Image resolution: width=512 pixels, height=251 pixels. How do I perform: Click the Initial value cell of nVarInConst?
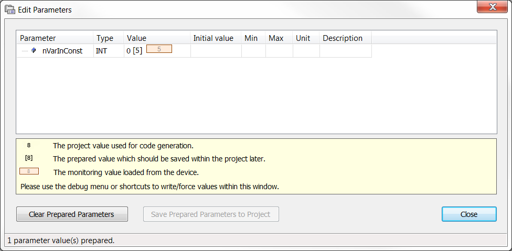(216, 51)
